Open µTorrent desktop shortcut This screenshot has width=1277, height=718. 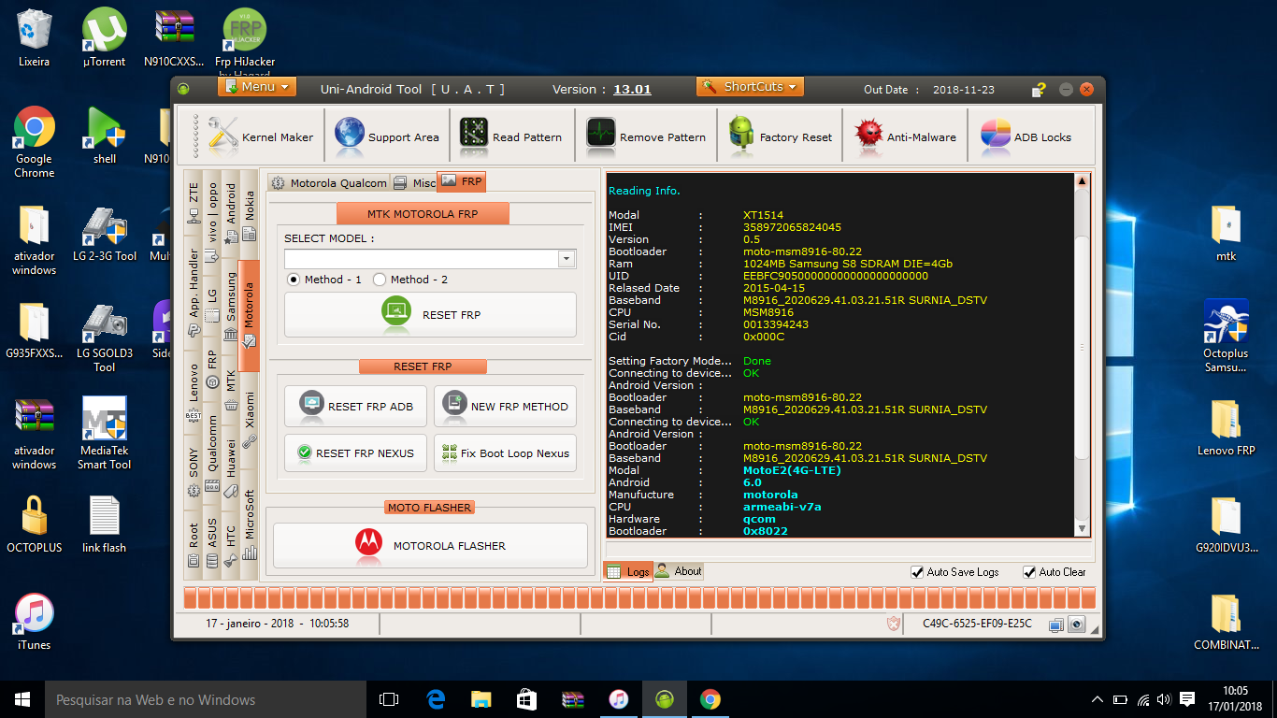pyautogui.click(x=105, y=38)
